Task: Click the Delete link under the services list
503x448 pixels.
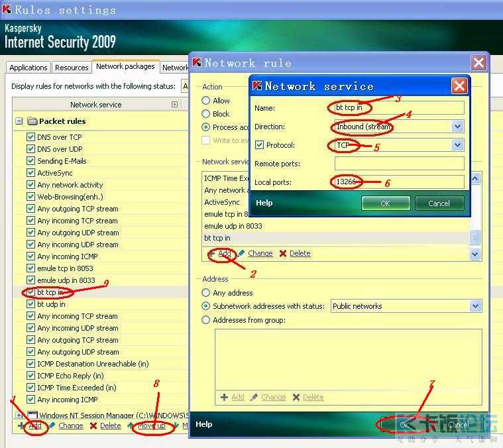Action: point(300,253)
